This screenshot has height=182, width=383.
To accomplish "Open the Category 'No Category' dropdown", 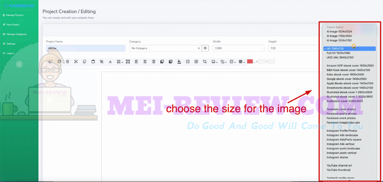I will pos(165,48).
